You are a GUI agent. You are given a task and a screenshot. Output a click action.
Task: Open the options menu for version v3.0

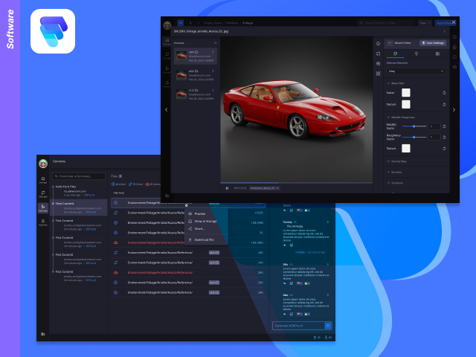pyautogui.click(x=213, y=52)
